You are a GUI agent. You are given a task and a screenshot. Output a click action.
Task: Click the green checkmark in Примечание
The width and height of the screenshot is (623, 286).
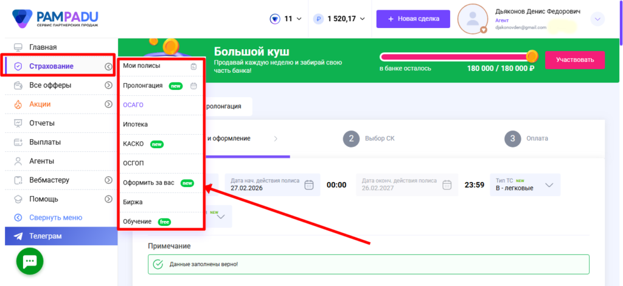click(158, 264)
